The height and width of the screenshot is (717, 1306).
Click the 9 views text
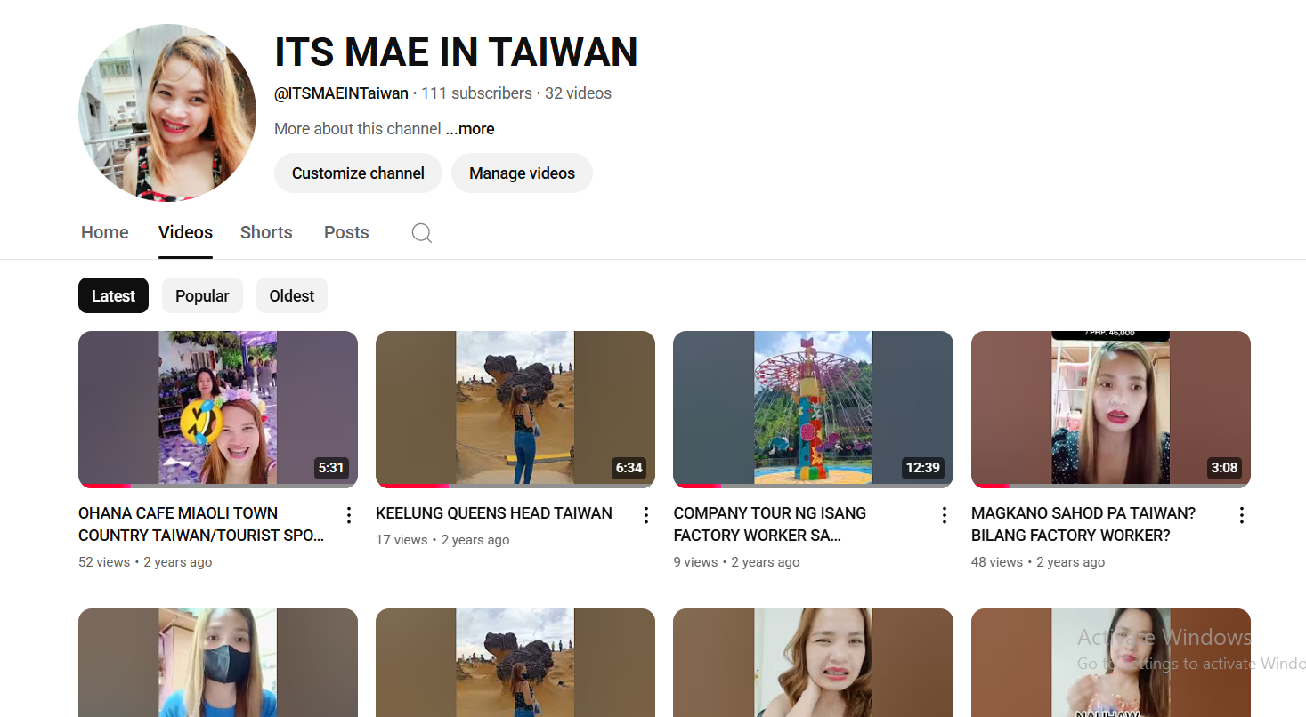[x=695, y=562]
